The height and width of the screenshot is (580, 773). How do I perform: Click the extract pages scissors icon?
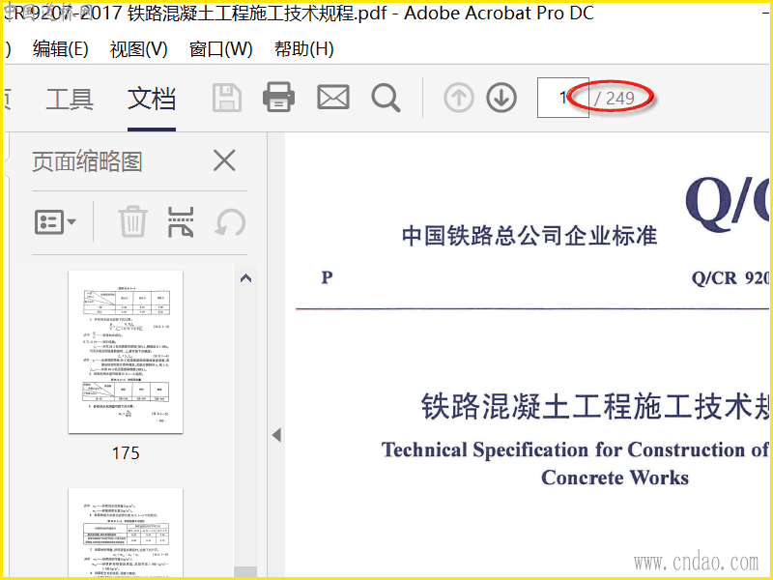pos(181,222)
